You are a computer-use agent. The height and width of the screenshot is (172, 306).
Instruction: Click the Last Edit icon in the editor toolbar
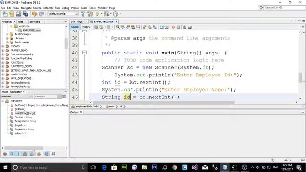96,27
